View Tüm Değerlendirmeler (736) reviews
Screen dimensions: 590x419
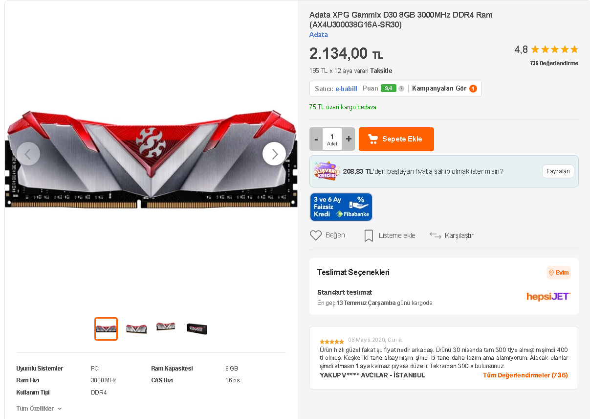click(525, 375)
